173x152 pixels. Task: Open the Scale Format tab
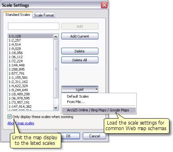(x=44, y=15)
